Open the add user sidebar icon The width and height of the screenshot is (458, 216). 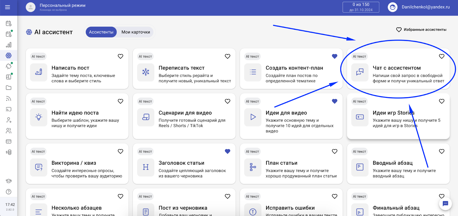click(9, 120)
